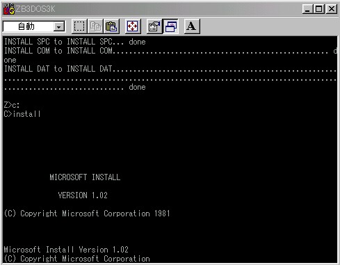Click the 'VERSION 1.02' text

point(83,195)
